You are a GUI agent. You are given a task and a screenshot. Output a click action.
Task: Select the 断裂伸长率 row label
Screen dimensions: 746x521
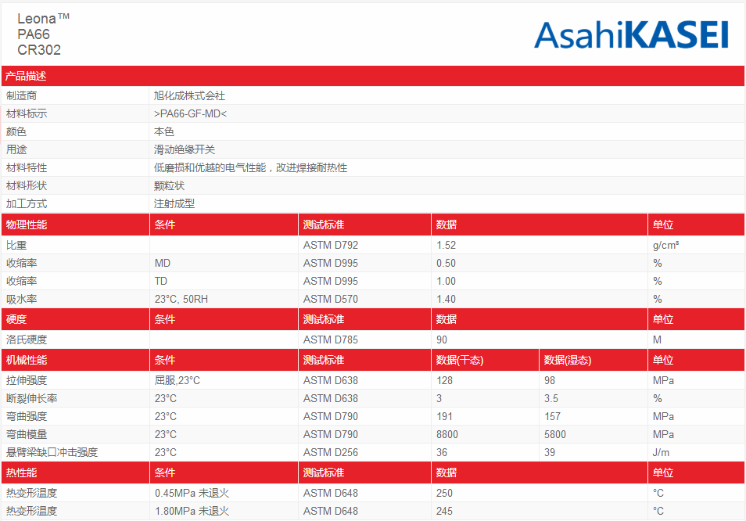point(32,399)
